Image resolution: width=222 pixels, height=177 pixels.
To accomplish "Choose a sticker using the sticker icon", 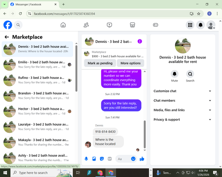I will 102,159.
